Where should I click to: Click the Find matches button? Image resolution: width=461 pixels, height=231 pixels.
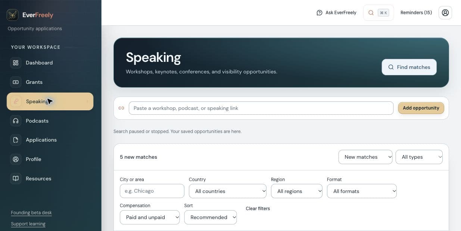click(409, 67)
